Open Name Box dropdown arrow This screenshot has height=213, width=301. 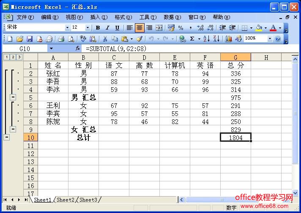[x=51, y=49]
